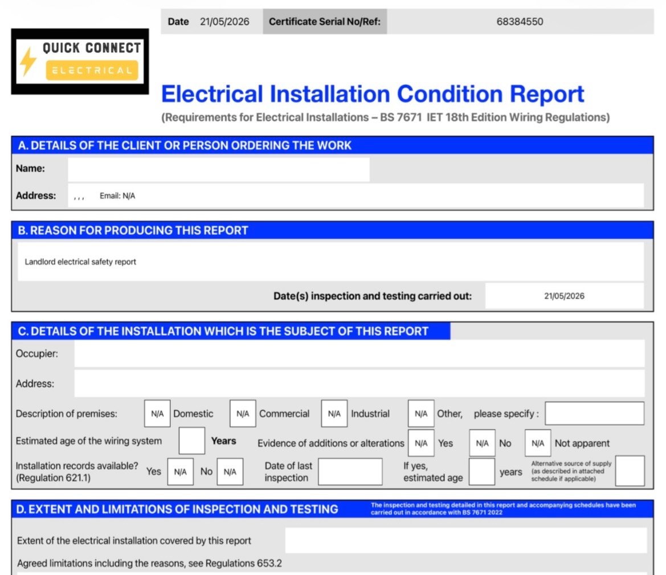Viewport: 666px width, 575px height.
Task: Click the 'Certificate Serial No/Ref:' label
Action: pos(325,22)
